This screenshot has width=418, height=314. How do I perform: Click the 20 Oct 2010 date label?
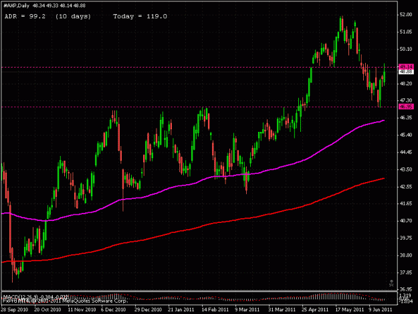(47, 310)
